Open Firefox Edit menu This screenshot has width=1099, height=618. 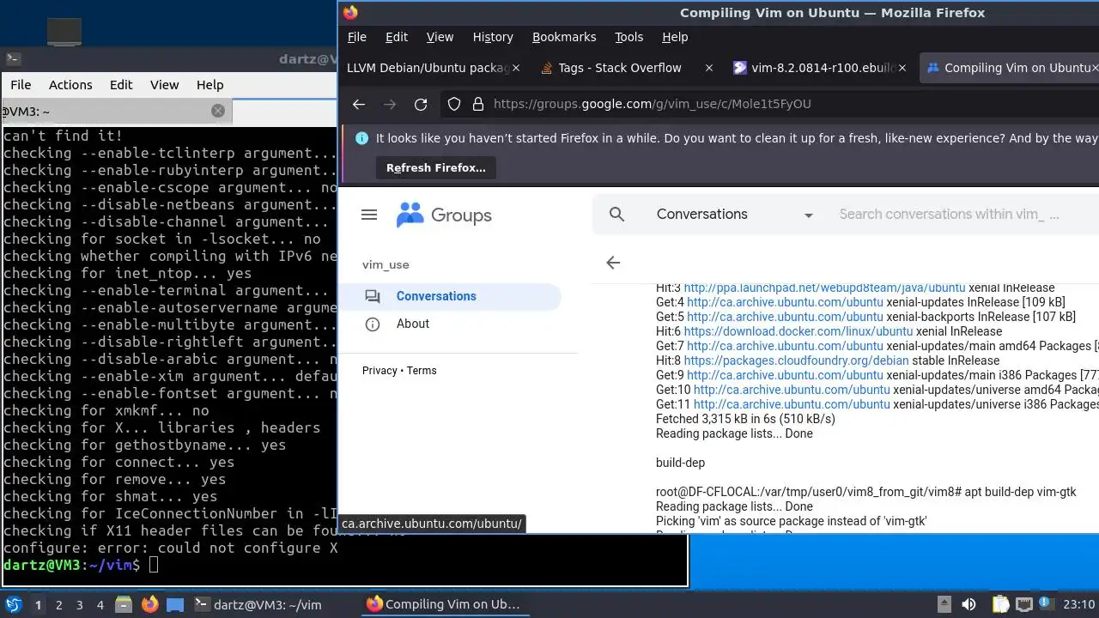[x=397, y=37]
